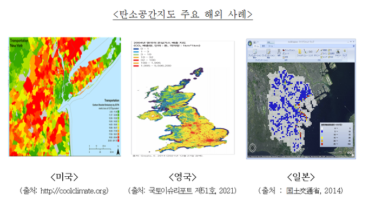Click the UK greenhouse gas map image

[x=182, y=97]
